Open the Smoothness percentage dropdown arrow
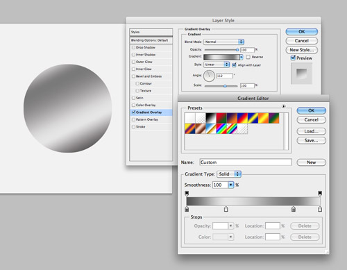 [x=231, y=185]
